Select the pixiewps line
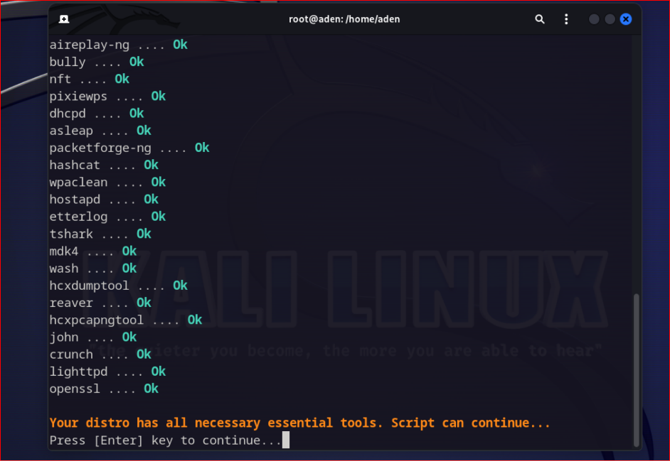The width and height of the screenshot is (670, 461). (107, 97)
